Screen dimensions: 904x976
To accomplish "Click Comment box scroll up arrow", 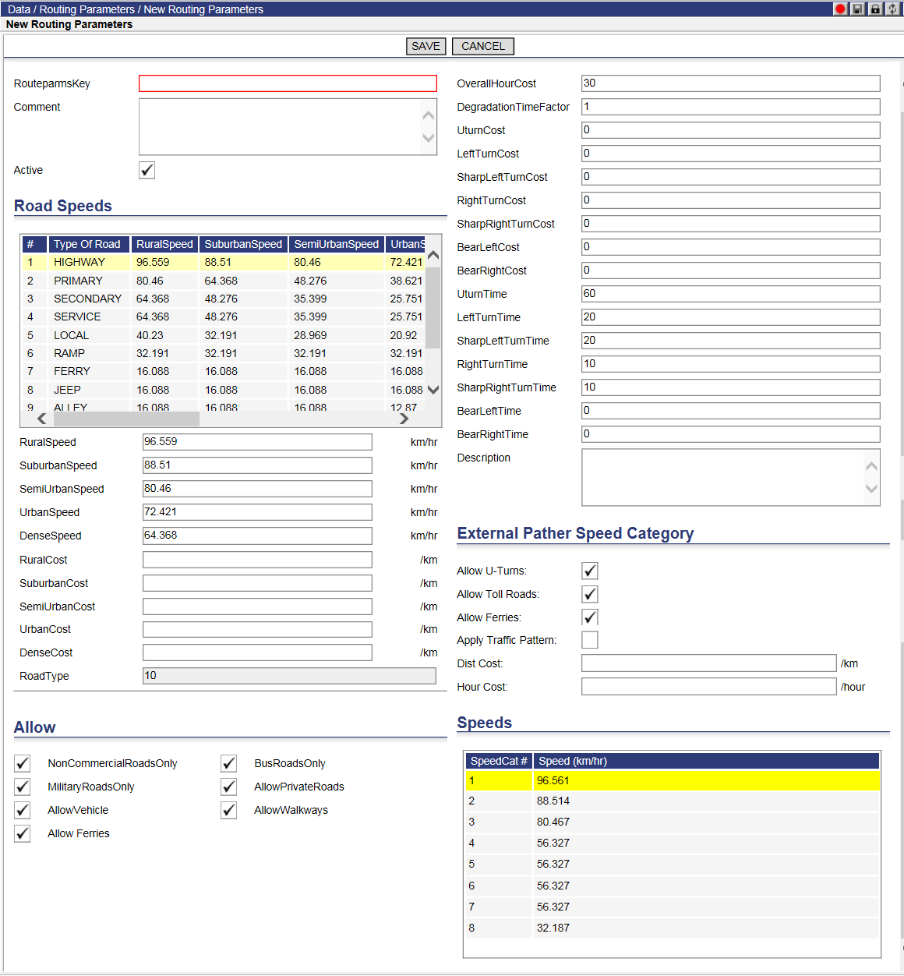I will [428, 115].
